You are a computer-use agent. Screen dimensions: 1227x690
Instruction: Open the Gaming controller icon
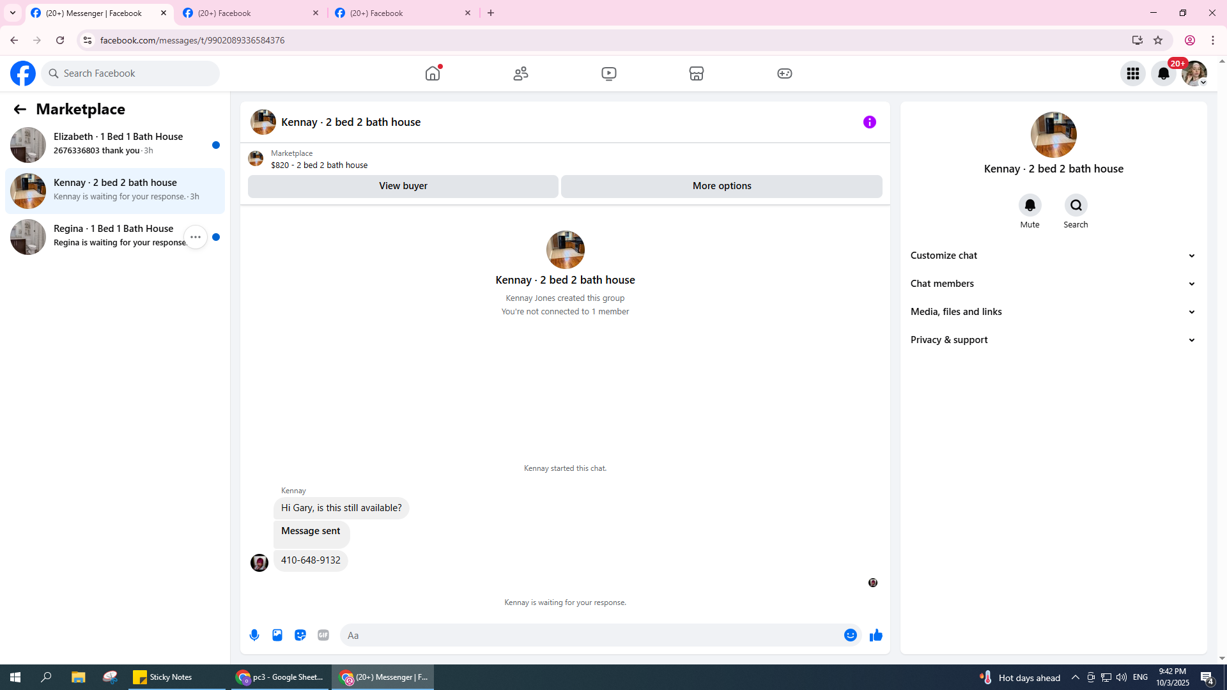[785, 73]
